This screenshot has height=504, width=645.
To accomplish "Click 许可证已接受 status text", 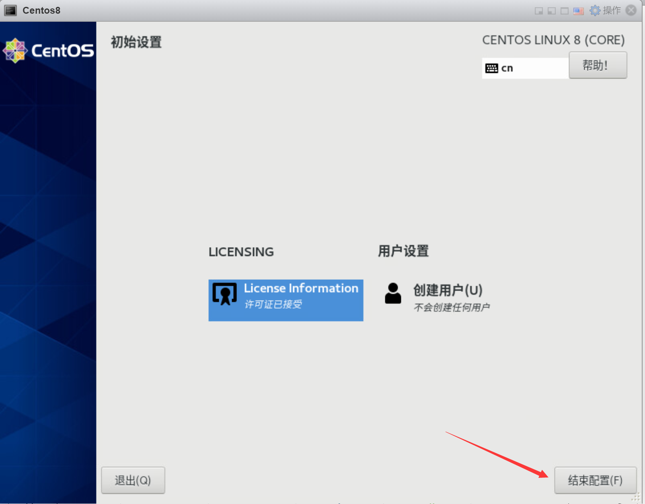I will pos(273,304).
